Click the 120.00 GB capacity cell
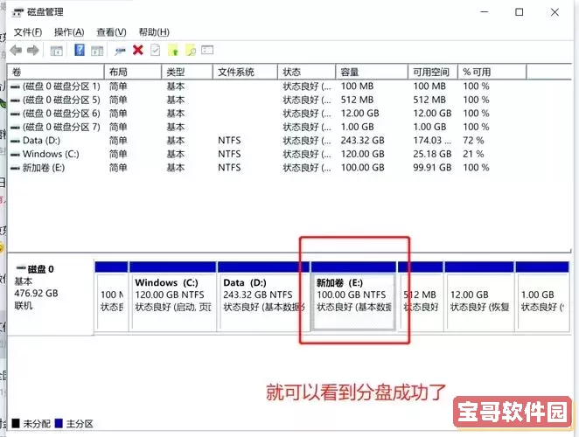The height and width of the screenshot is (437, 579). tap(363, 154)
